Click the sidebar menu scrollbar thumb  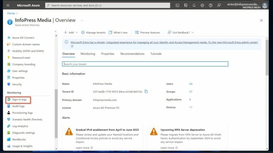point(56,114)
